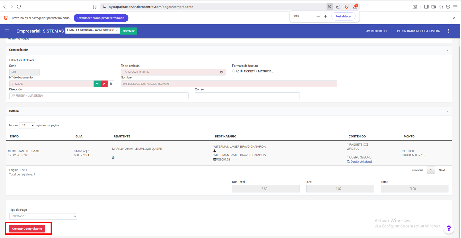This screenshot has height=238, width=461.
Task: Open the Tipo de Pago dropdown
Action: (43, 216)
